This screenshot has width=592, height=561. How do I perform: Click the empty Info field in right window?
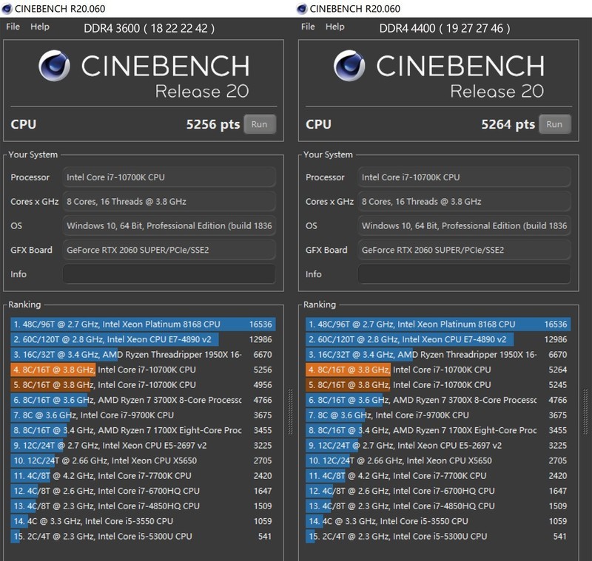point(464,274)
